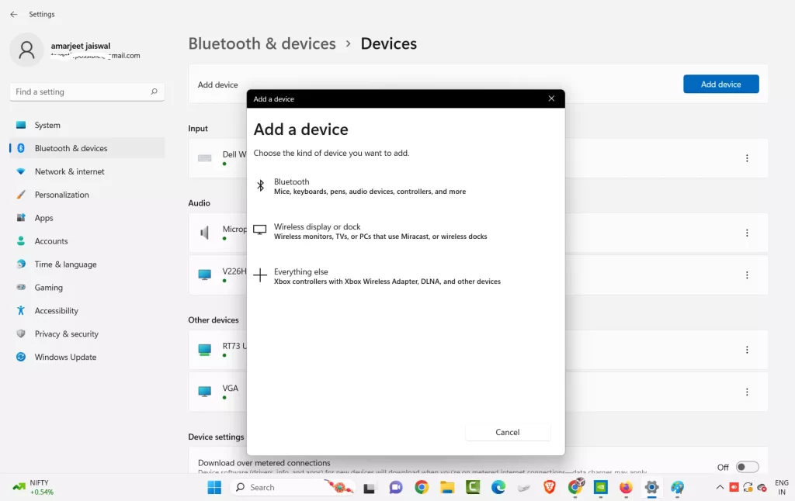Click the plus icon for Everything else
Screen dimensions: 795x501
point(260,275)
